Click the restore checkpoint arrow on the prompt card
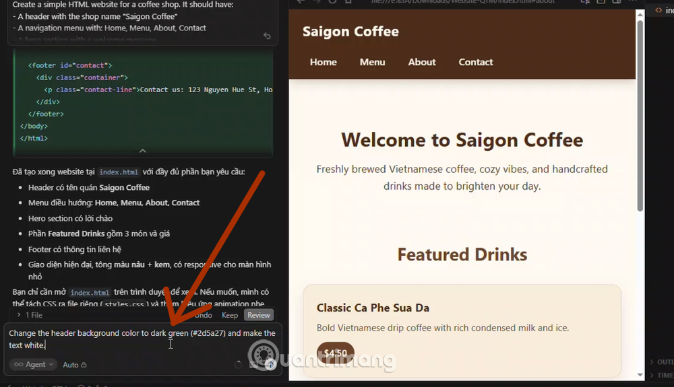Image resolution: width=674 pixels, height=387 pixels. tap(267, 36)
